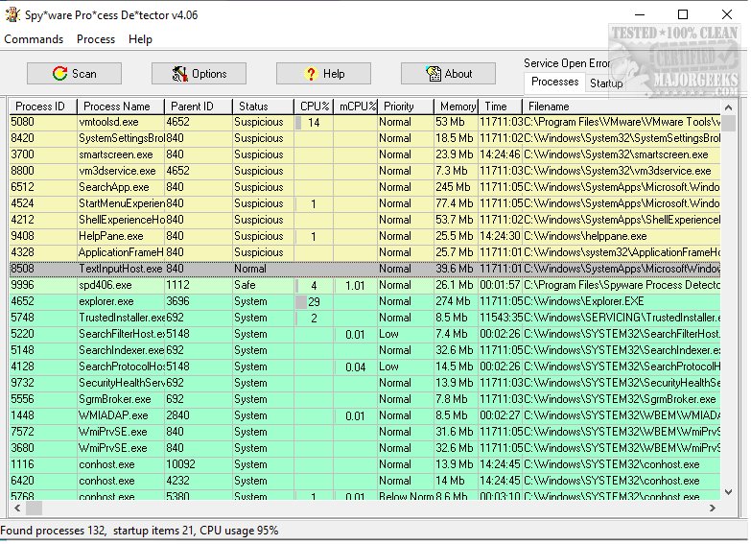Select the StartMenuExperien process row
This screenshot has height=544, width=751.
364,203
